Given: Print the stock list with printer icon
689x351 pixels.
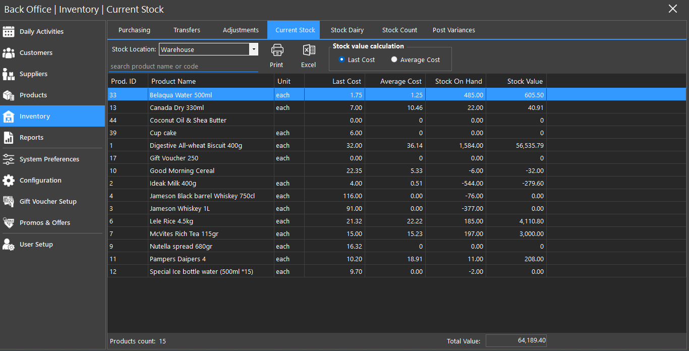Looking at the screenshot, I should point(277,50).
